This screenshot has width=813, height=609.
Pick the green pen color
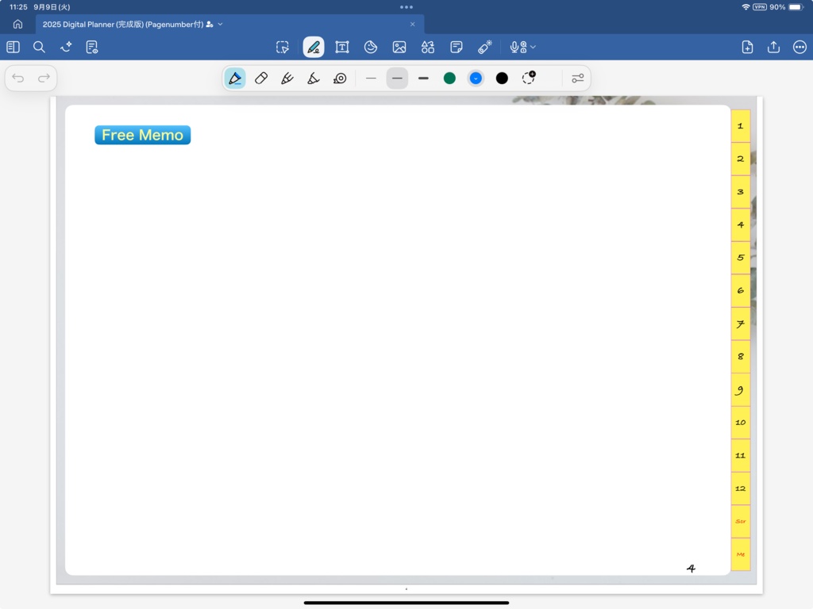pyautogui.click(x=449, y=79)
